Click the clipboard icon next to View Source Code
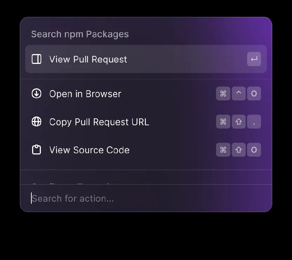 coord(36,150)
